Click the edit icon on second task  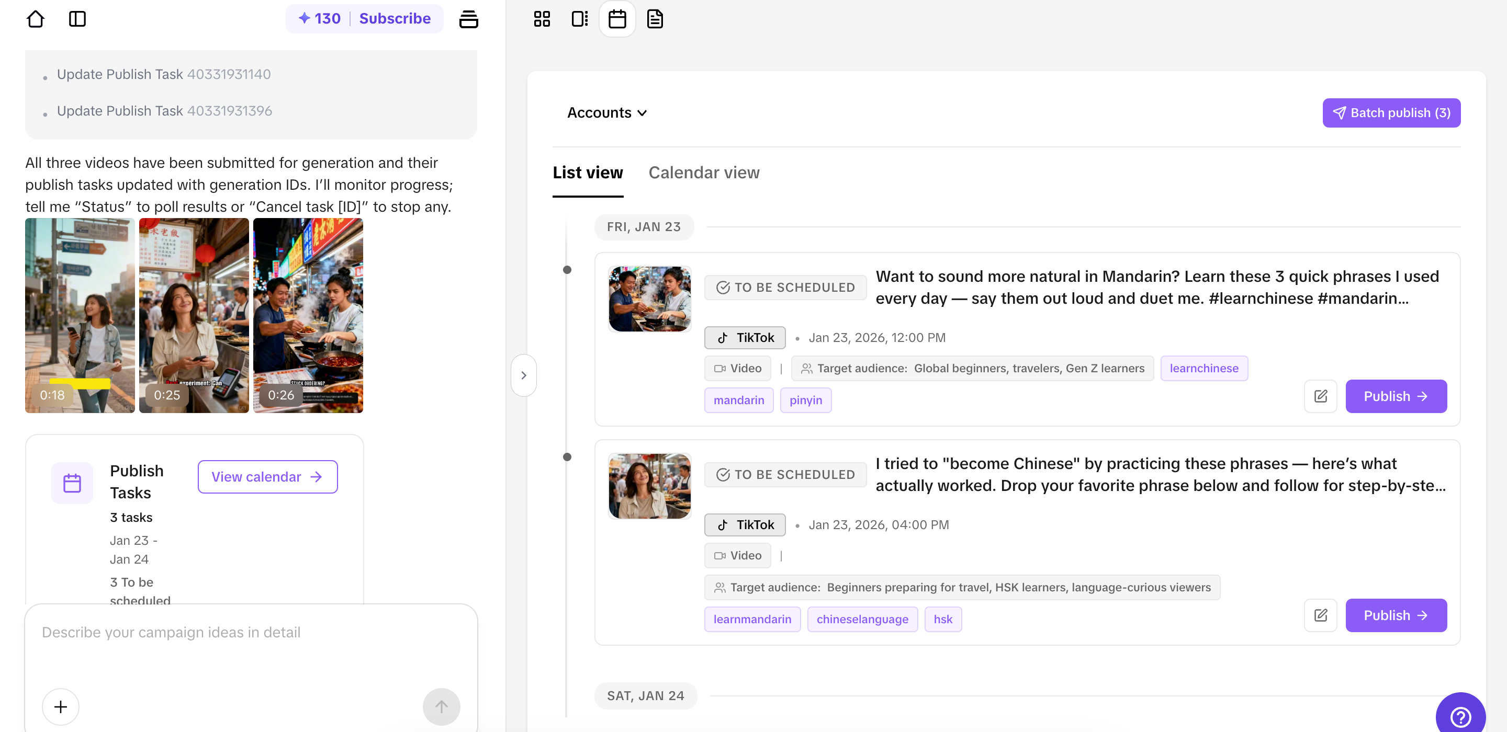[x=1320, y=615]
